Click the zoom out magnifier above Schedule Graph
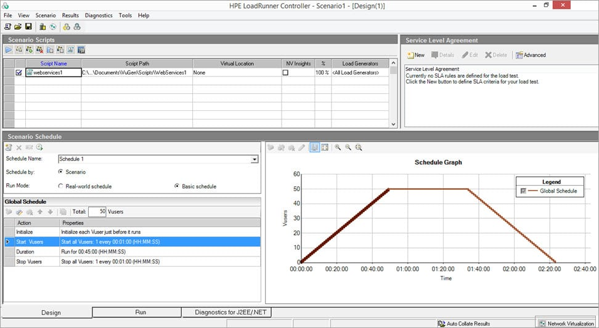Image resolution: width=599 pixels, height=328 pixels. (x=348, y=147)
